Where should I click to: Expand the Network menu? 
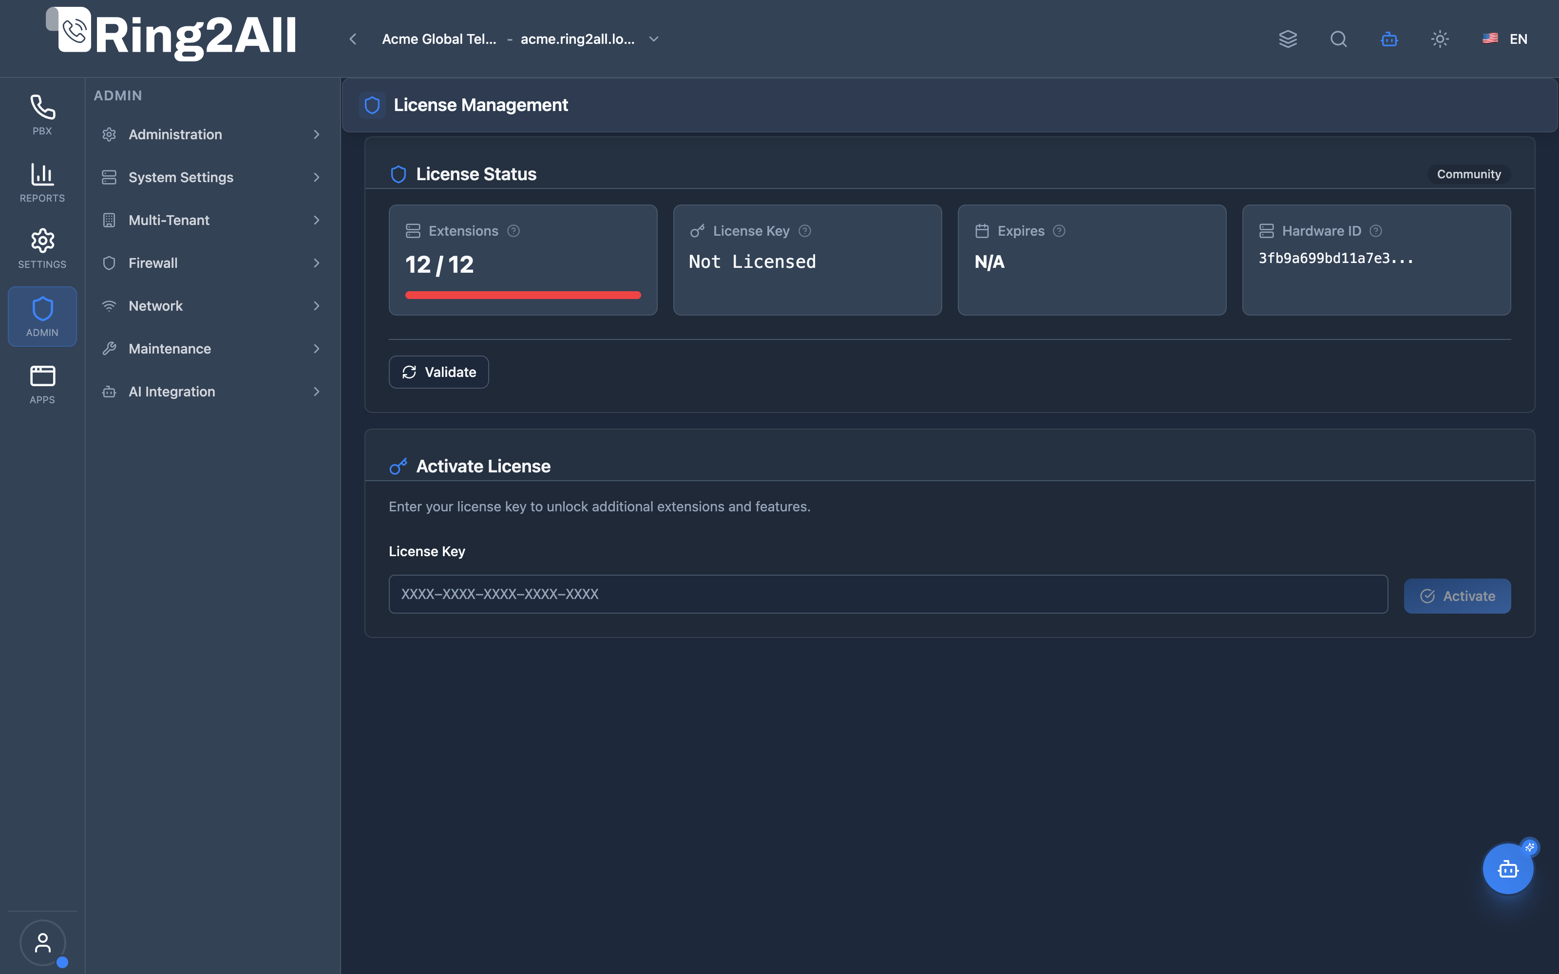pyautogui.click(x=212, y=306)
